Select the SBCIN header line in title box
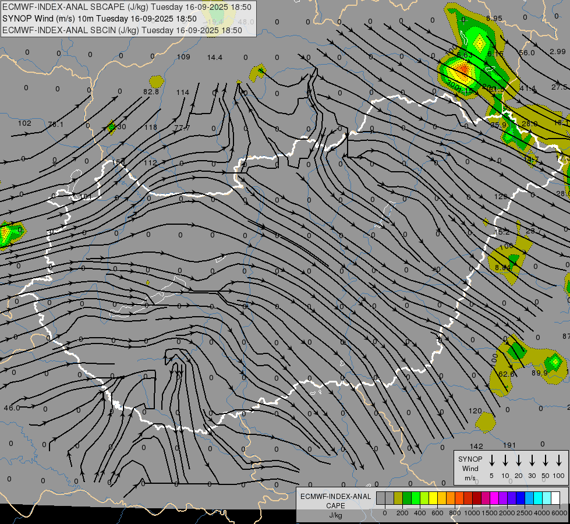The height and width of the screenshot is (524, 570). pyautogui.click(x=122, y=30)
